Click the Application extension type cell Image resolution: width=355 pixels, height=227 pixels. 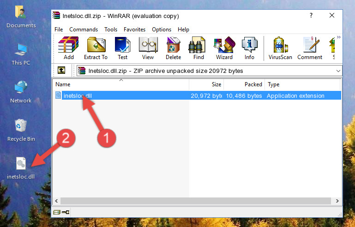point(295,96)
